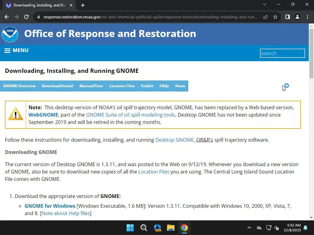Bookmark this page with the star icon

pos(275,17)
